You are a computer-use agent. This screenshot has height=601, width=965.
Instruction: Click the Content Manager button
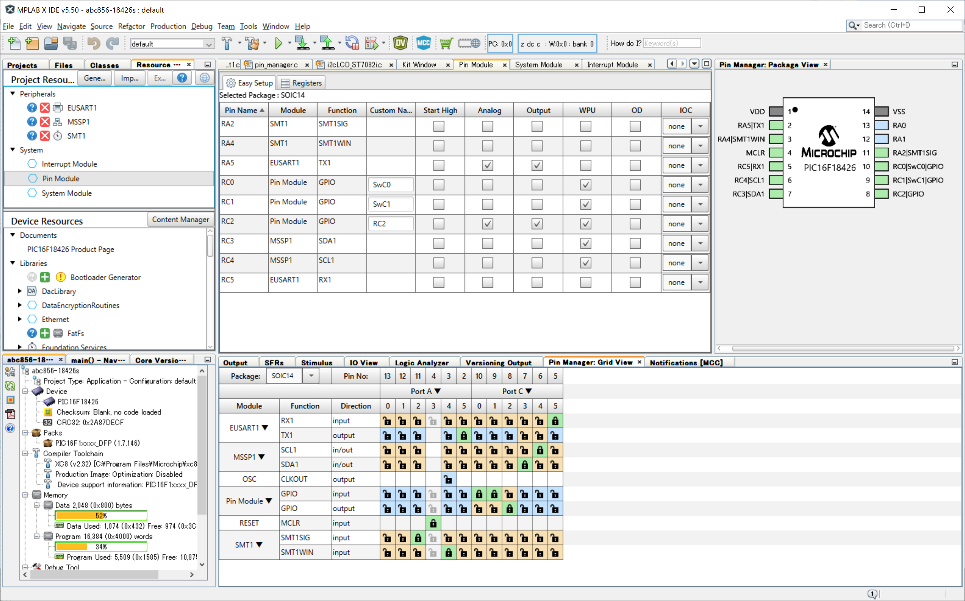180,219
